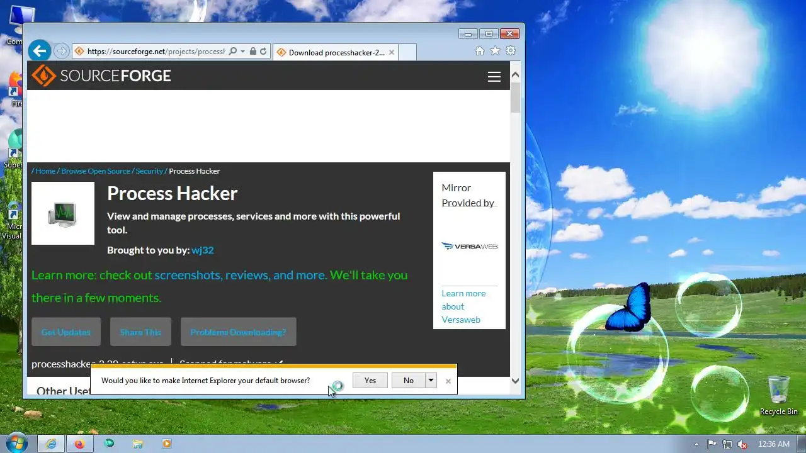
Task: Close the Download processhacker tab
Action: 392,52
